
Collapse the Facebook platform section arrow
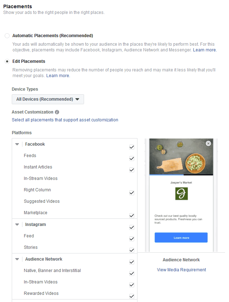[17, 144]
